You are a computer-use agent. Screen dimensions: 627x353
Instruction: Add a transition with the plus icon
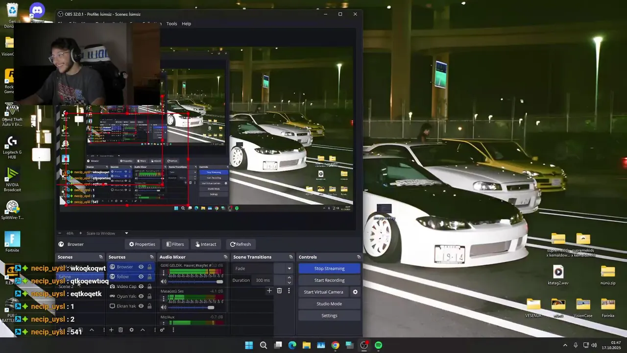[269, 291]
